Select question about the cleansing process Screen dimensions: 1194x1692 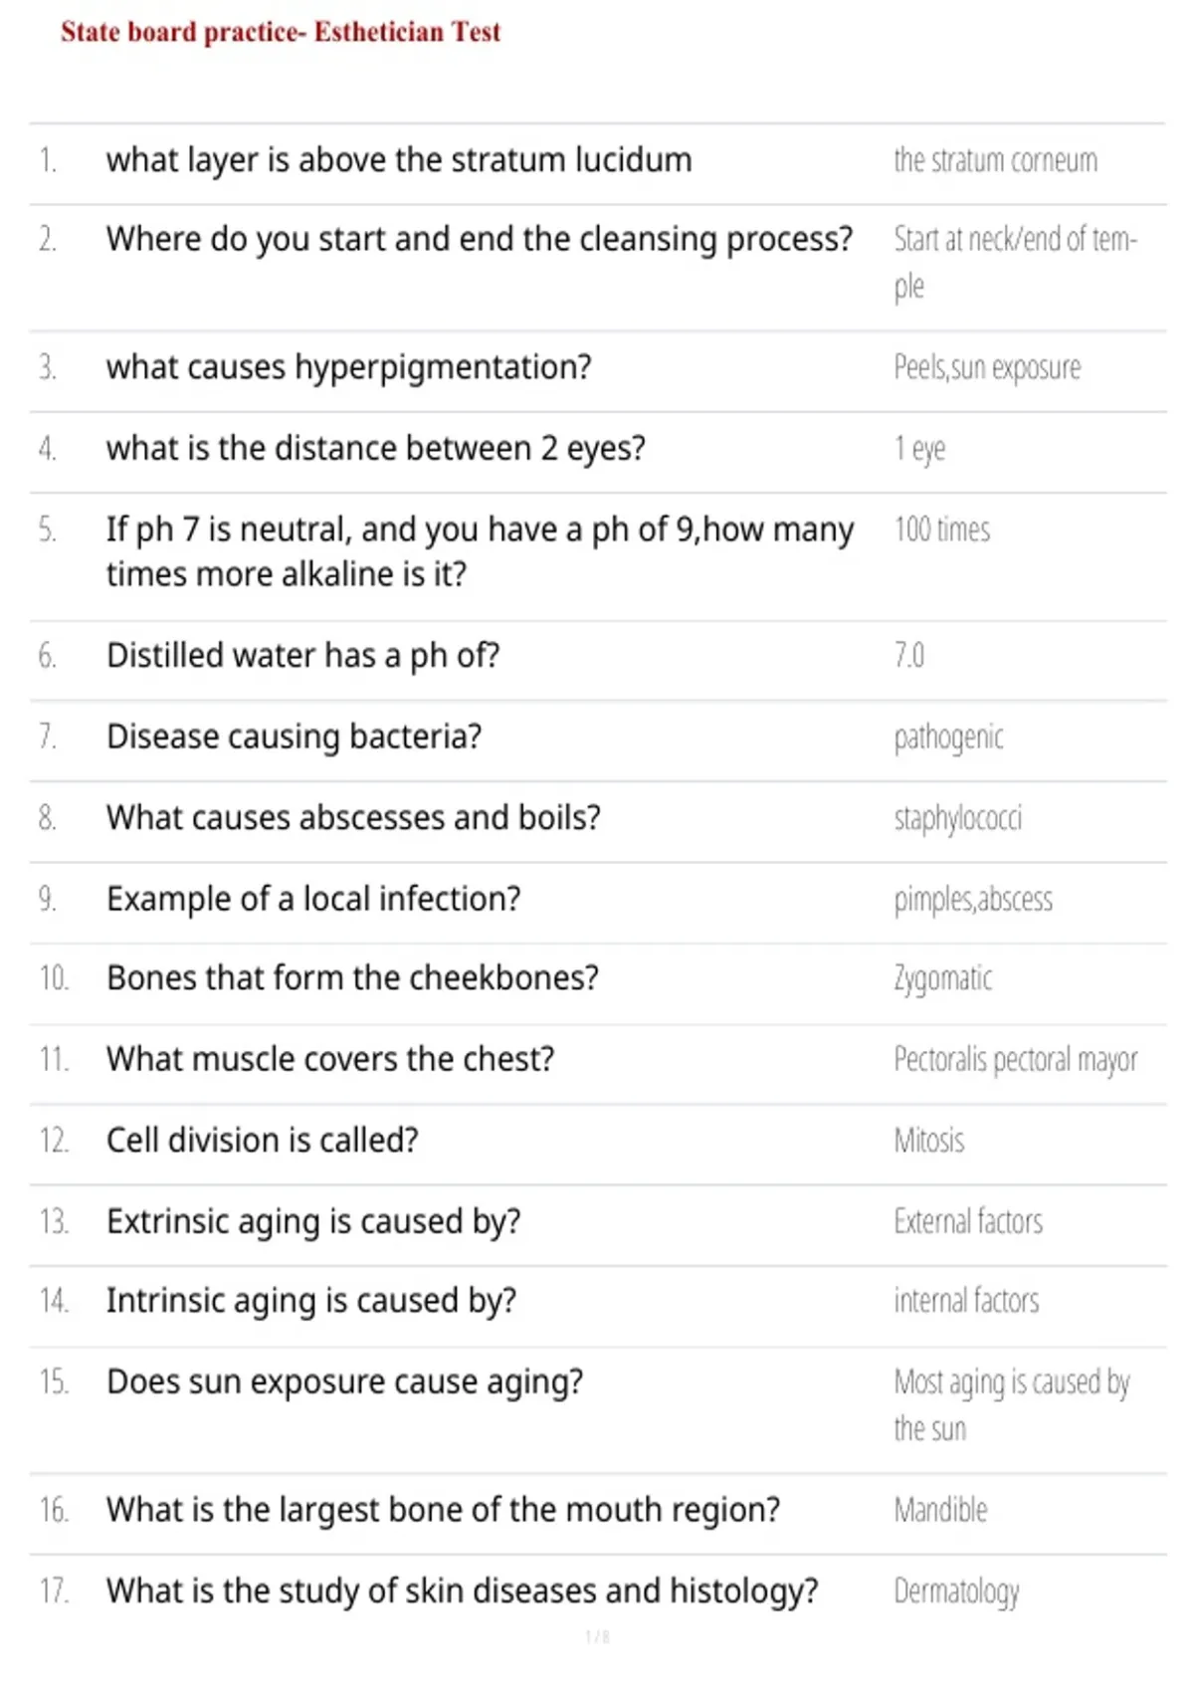(480, 240)
